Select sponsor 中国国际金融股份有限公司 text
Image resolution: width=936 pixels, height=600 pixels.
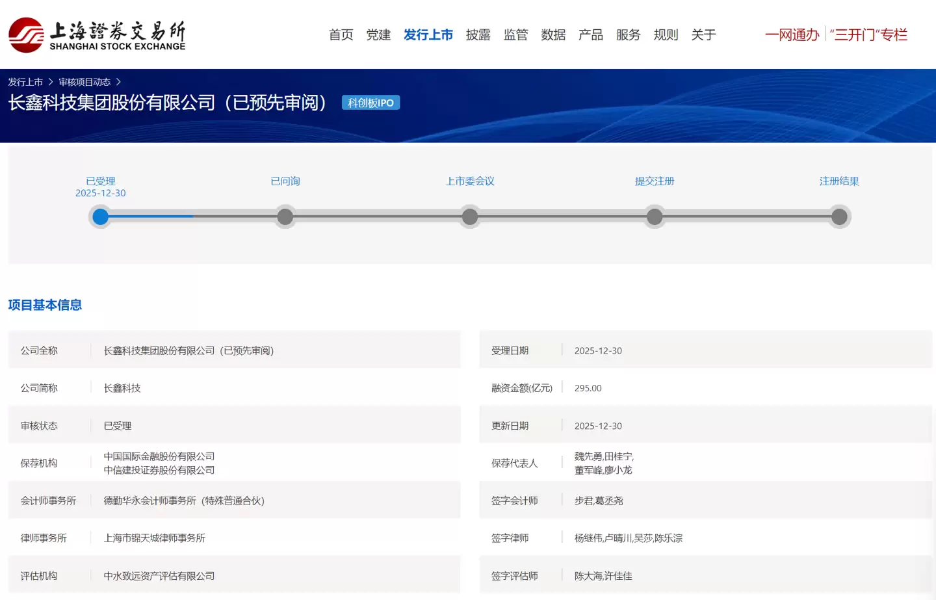[x=160, y=456]
